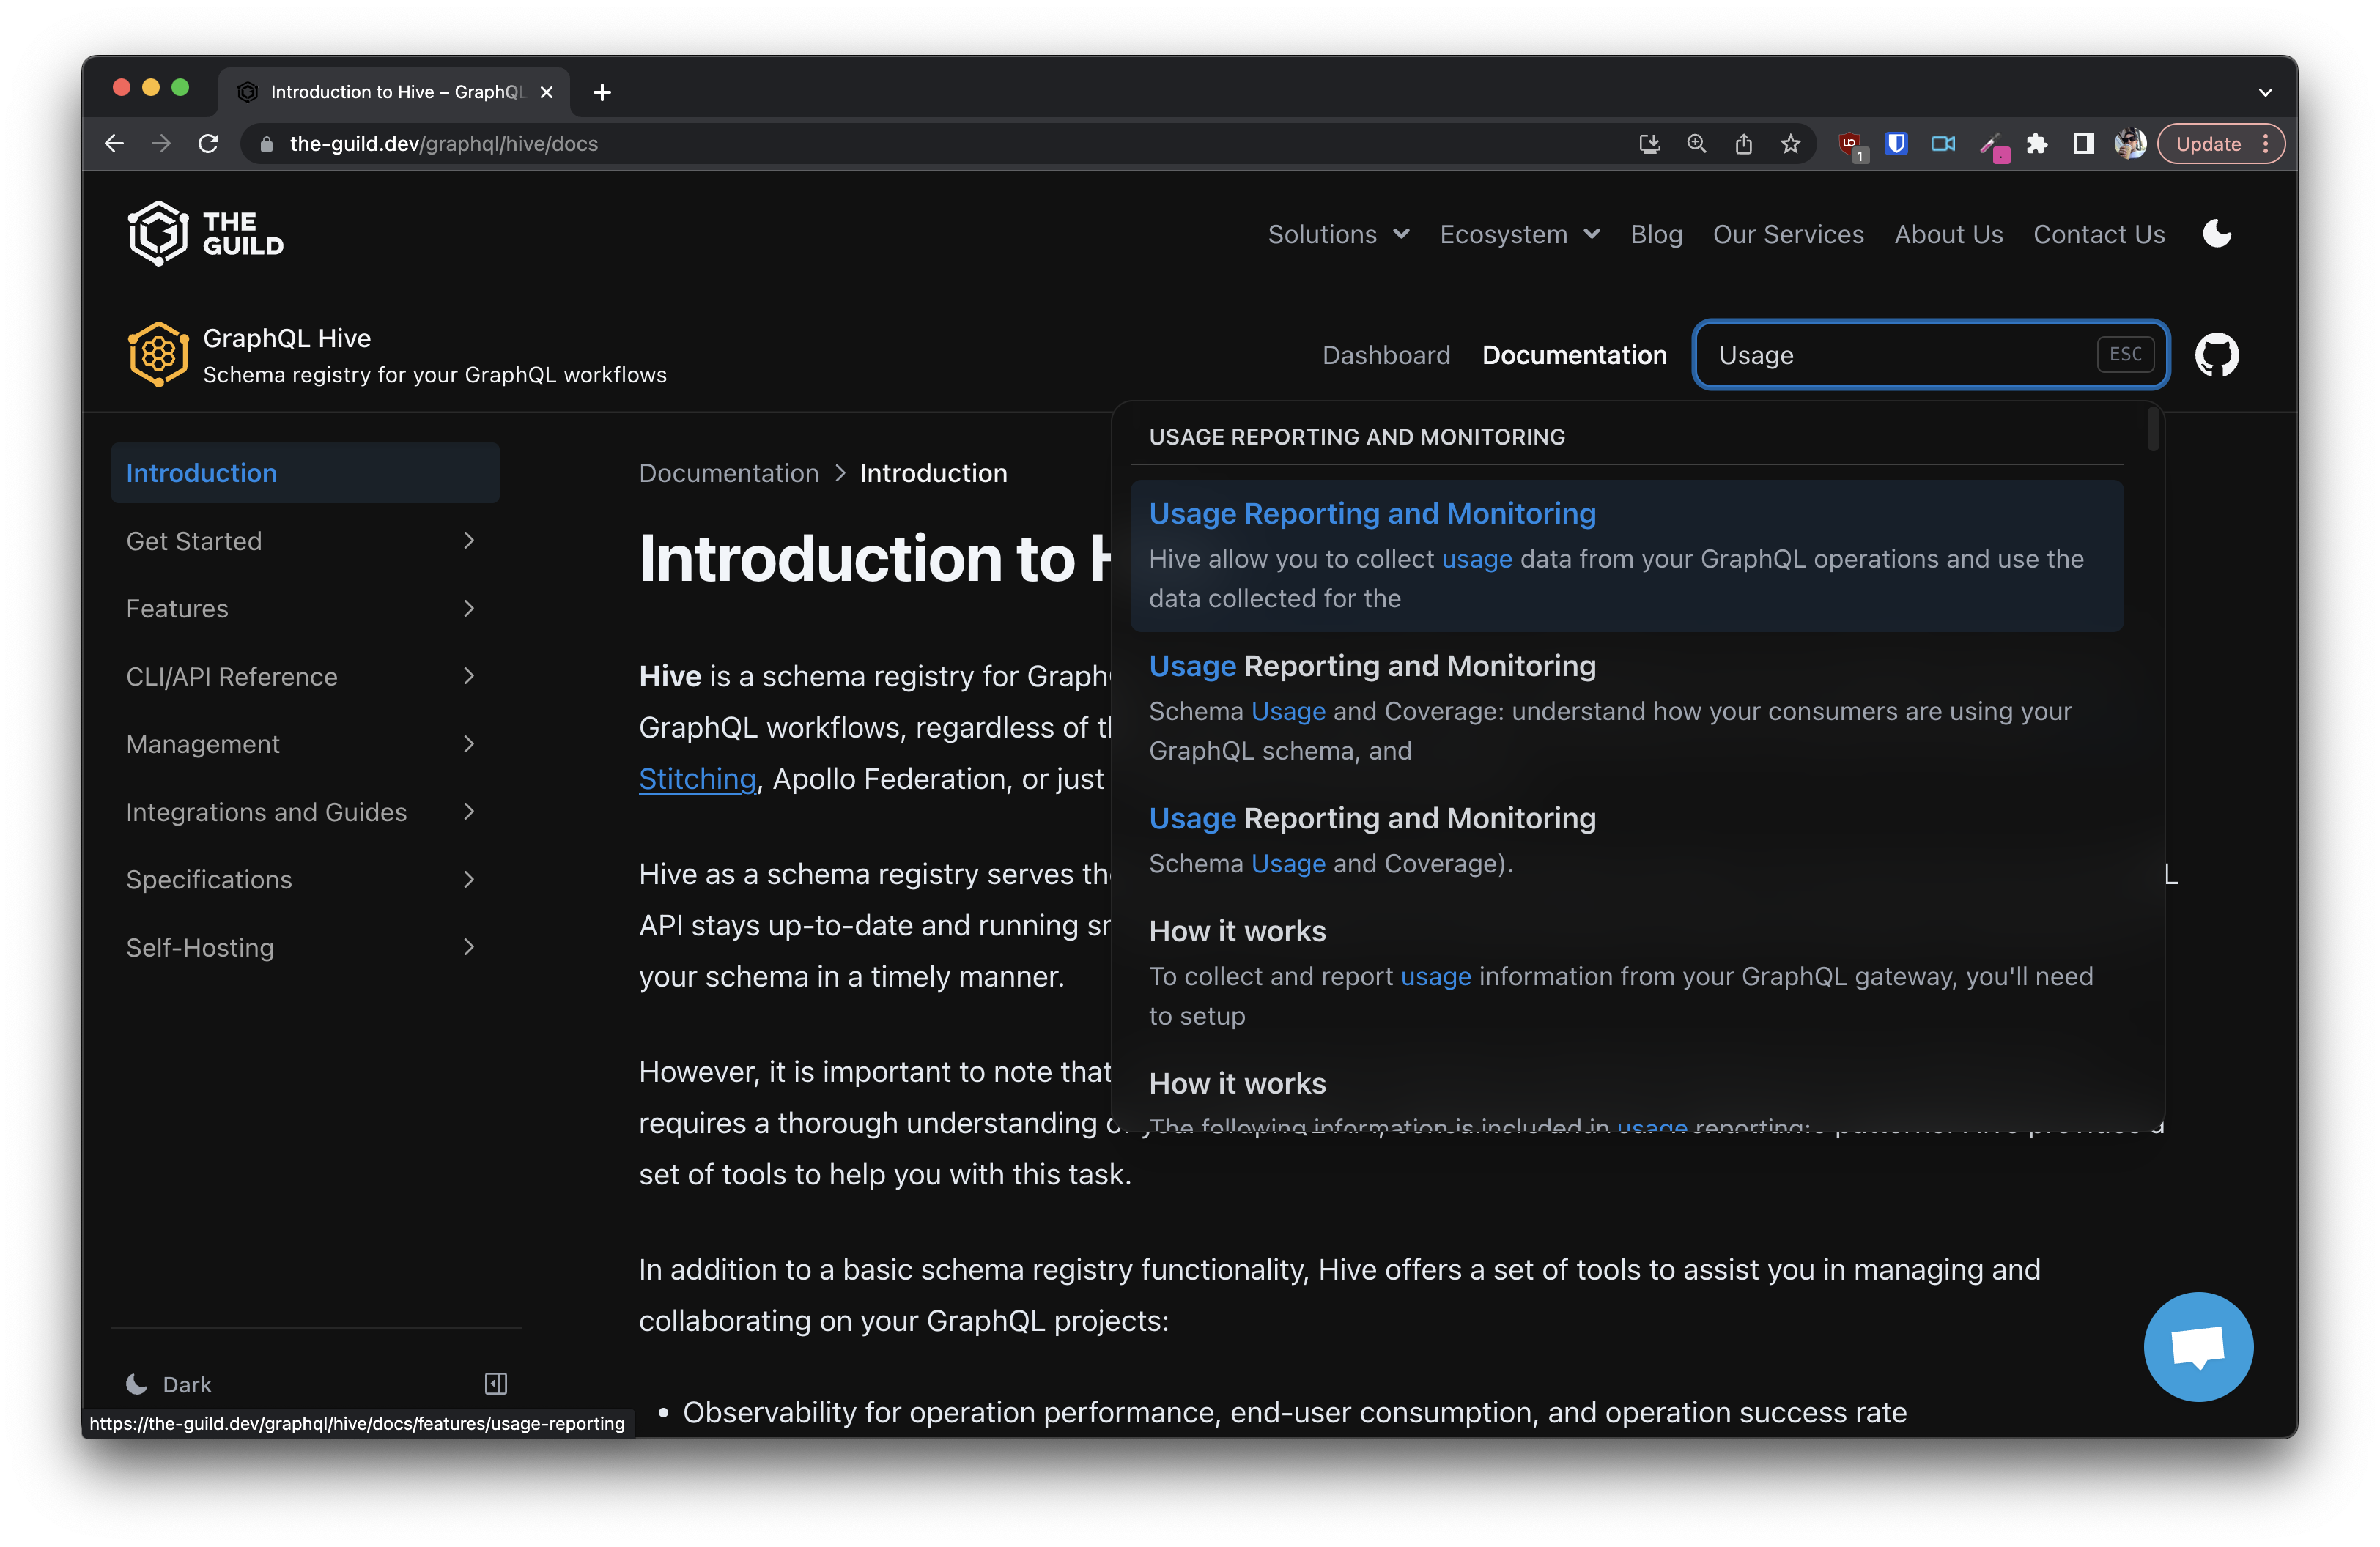Screen dimensions: 2380x1547
Task: Toggle dark mode with the moon icon
Action: (2216, 233)
